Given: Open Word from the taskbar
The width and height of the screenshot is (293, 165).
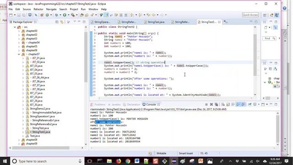Looking at the screenshot, I should click(x=137, y=161).
